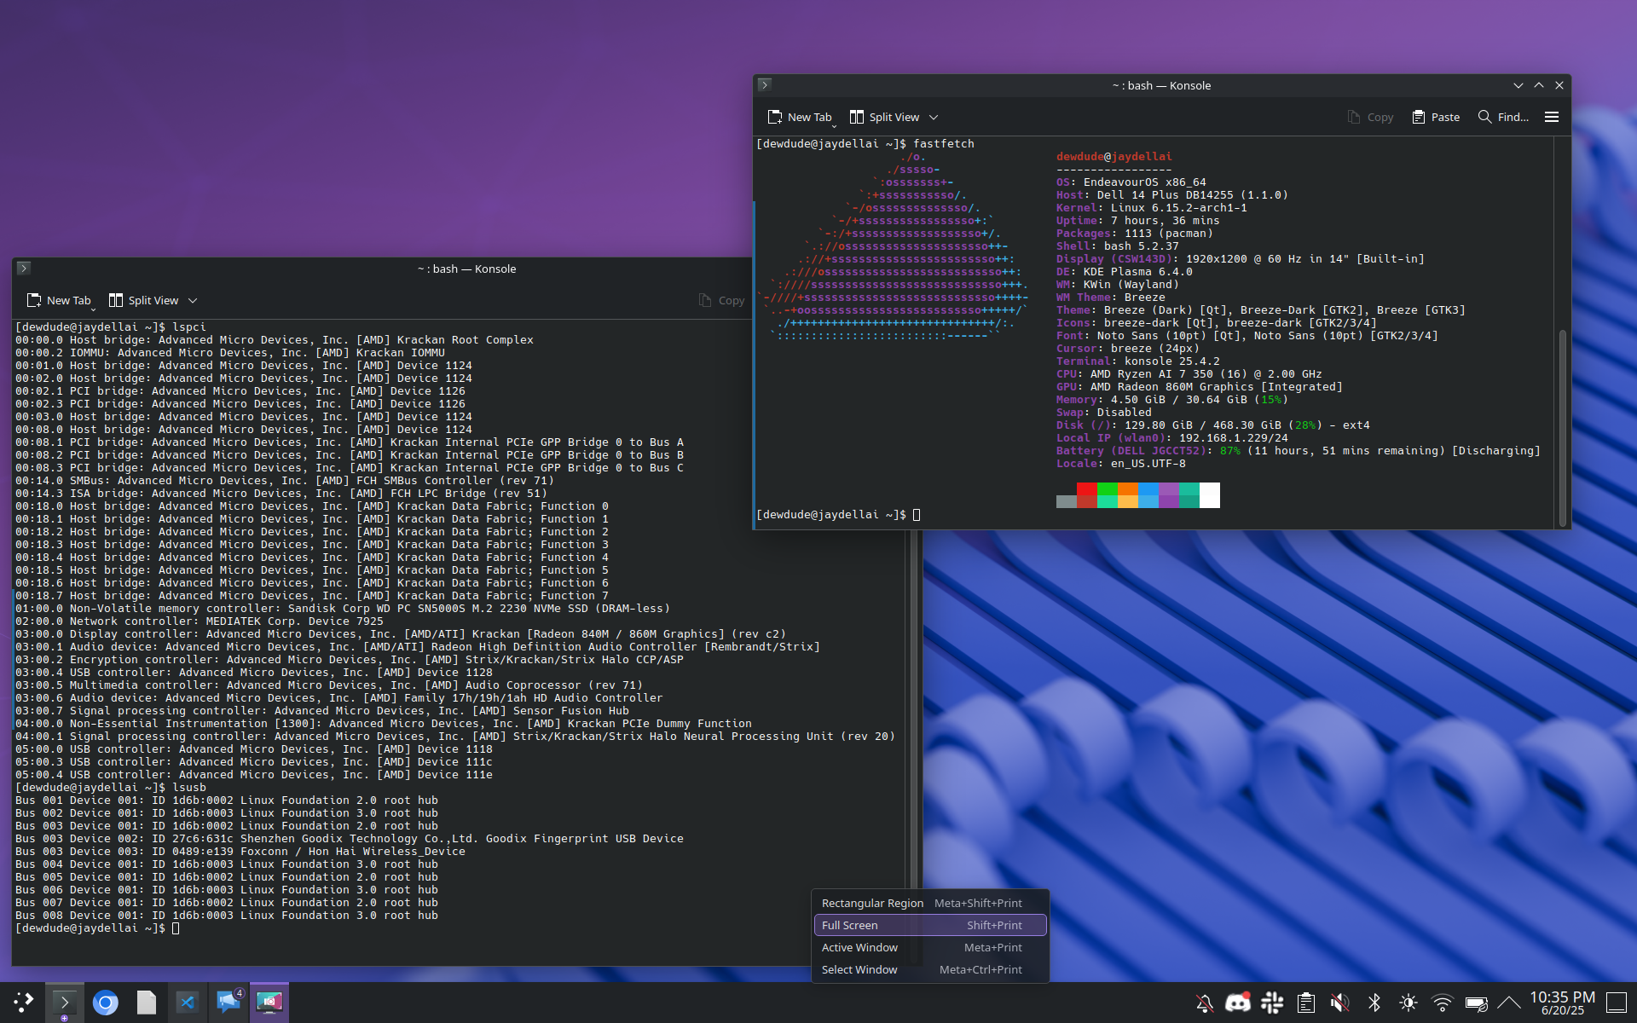
Task: Open brightness and color tray icon
Action: [x=1409, y=1003]
